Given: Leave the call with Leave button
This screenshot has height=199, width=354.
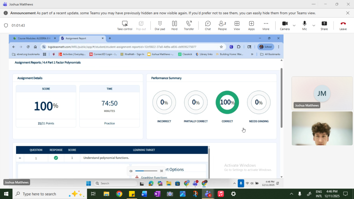Looking at the screenshot, I should (343, 25).
